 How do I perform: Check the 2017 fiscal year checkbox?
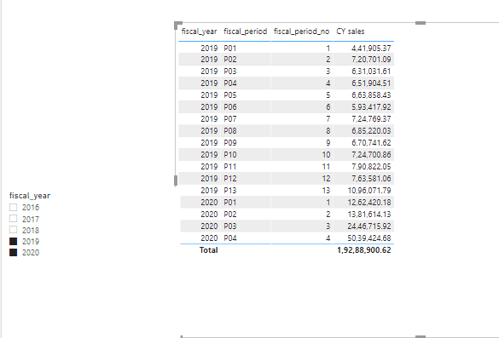point(13,219)
